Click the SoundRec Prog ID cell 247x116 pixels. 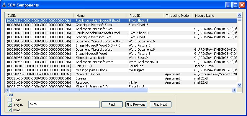click(136, 66)
